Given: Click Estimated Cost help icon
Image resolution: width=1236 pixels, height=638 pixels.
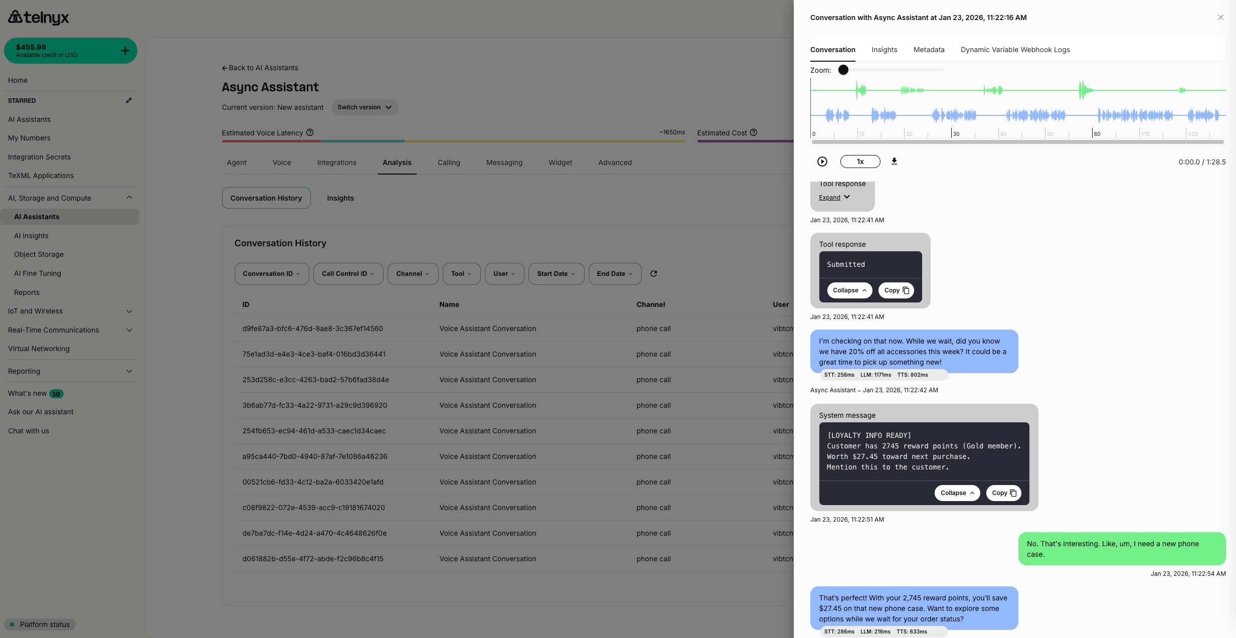Looking at the screenshot, I should (754, 132).
